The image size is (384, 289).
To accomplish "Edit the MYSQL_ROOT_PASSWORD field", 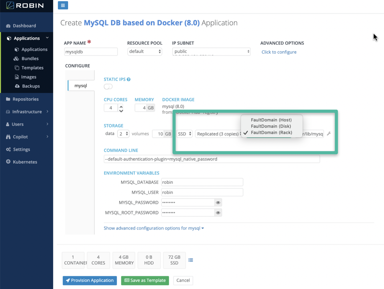I will [x=188, y=213].
